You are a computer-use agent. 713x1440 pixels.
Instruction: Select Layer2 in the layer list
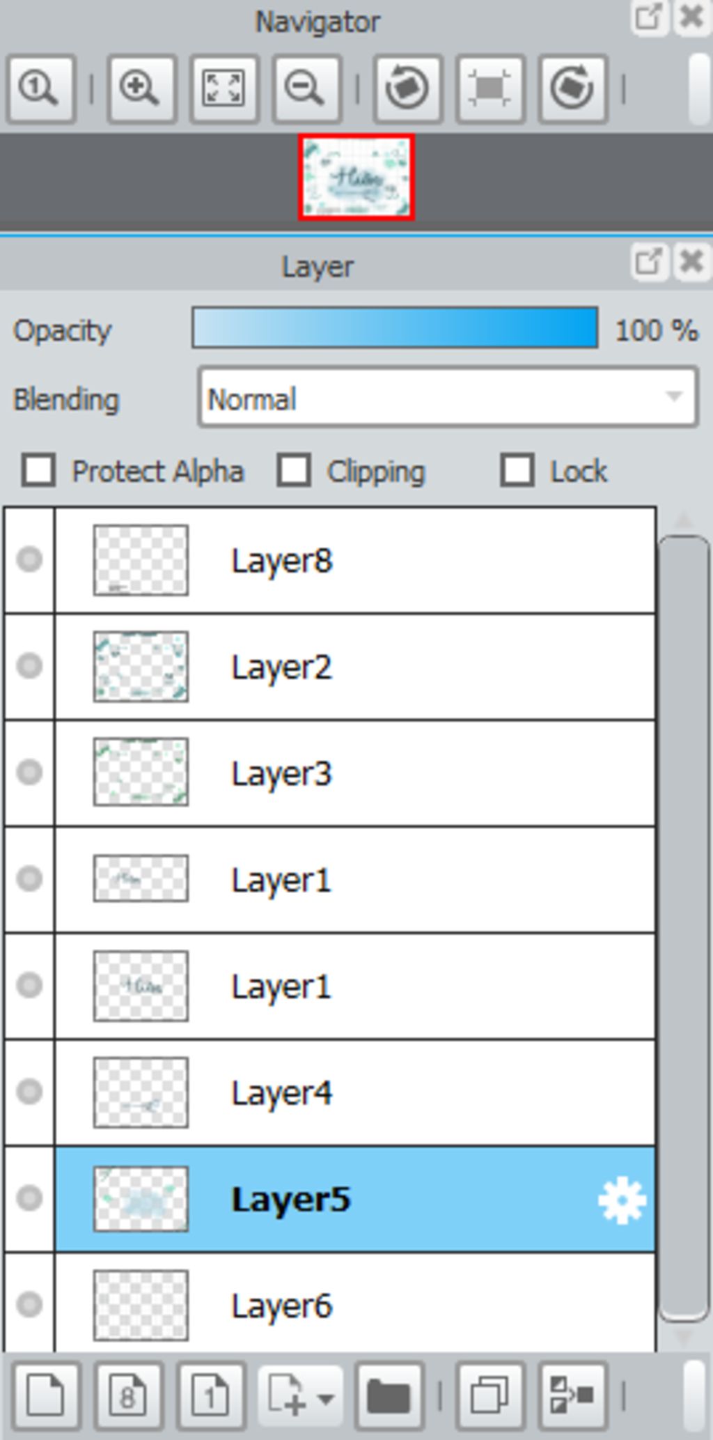click(x=354, y=667)
